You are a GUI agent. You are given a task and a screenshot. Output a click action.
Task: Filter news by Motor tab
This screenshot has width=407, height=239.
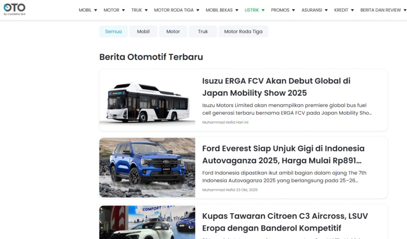click(173, 31)
